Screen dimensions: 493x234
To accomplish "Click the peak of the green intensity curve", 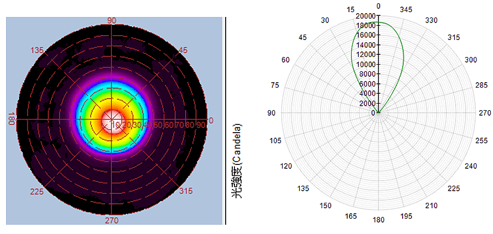I will click(x=379, y=22).
